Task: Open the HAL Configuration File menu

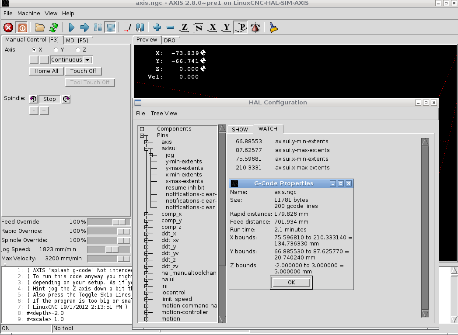Action: point(140,114)
